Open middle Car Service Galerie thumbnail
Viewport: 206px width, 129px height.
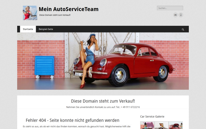tap(161, 125)
